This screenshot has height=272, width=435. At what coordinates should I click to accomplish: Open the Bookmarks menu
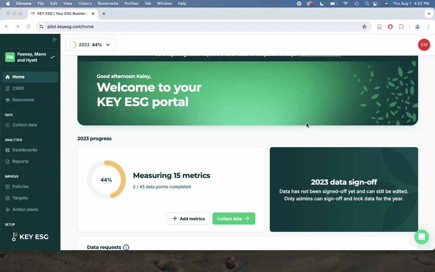pyautogui.click(x=108, y=4)
